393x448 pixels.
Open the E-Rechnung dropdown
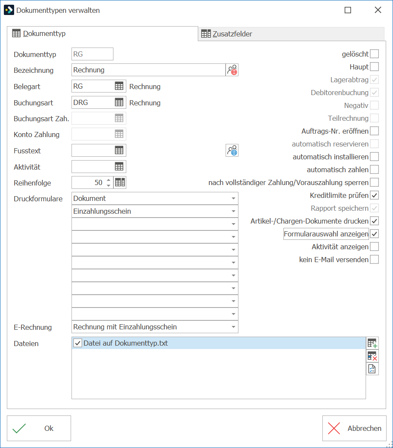pyautogui.click(x=233, y=327)
